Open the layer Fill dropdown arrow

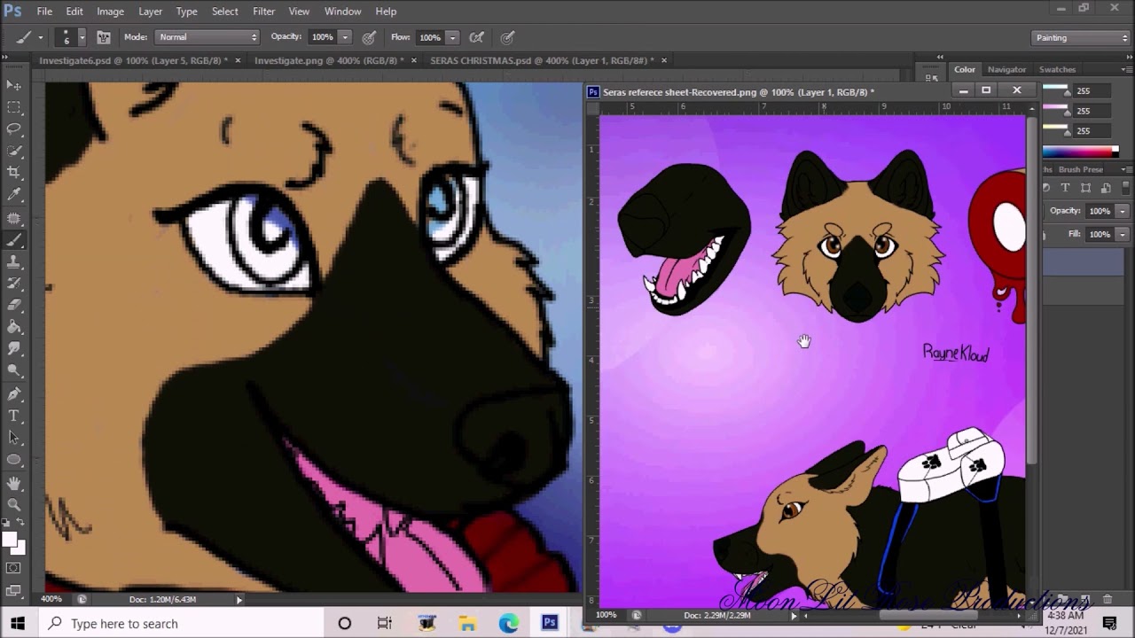click(1122, 234)
